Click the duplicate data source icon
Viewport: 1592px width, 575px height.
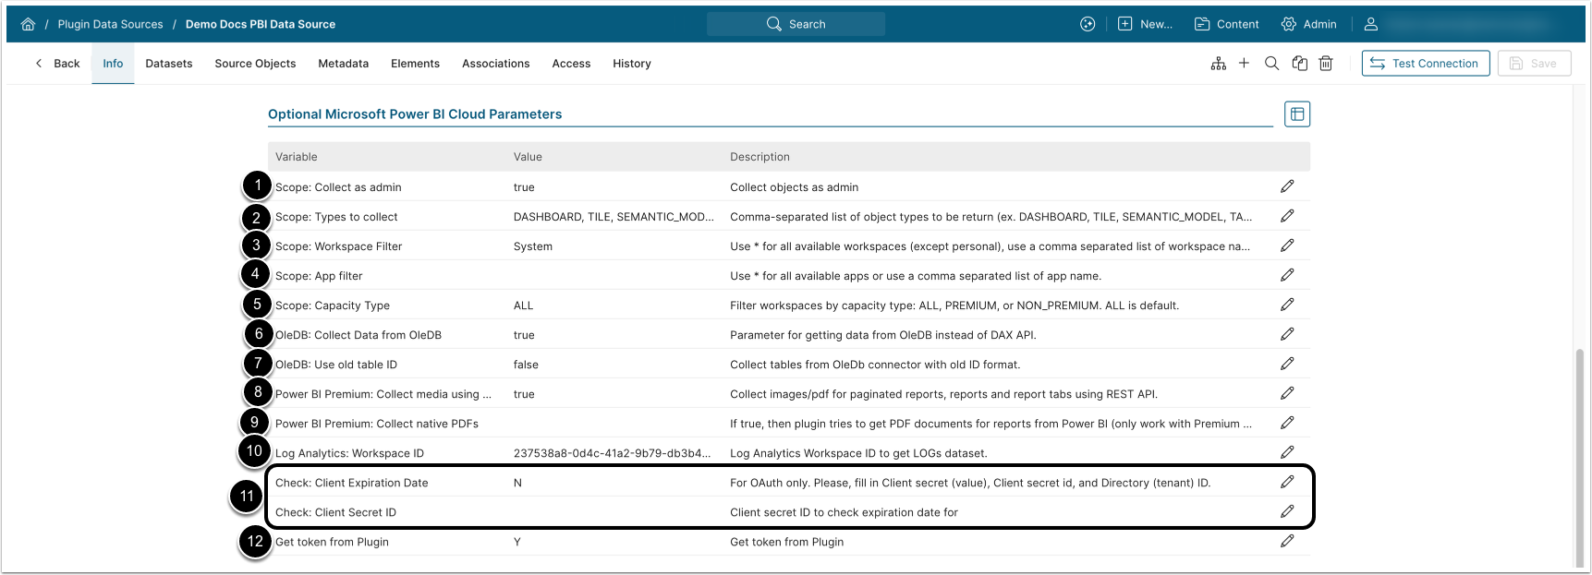point(1300,64)
